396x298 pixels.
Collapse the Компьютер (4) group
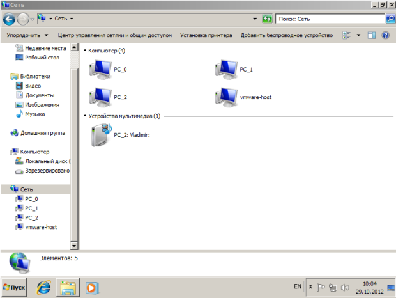tap(85, 51)
